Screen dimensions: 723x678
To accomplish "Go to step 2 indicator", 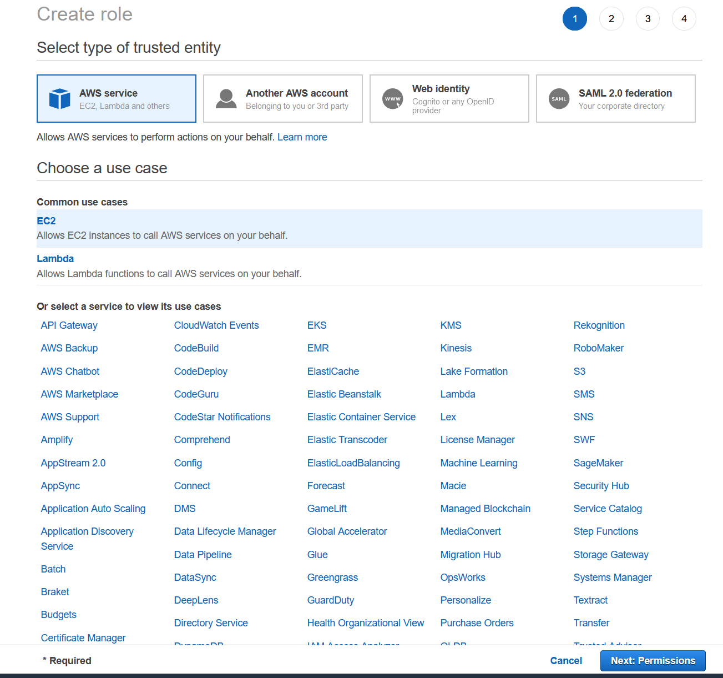I will pos(611,19).
